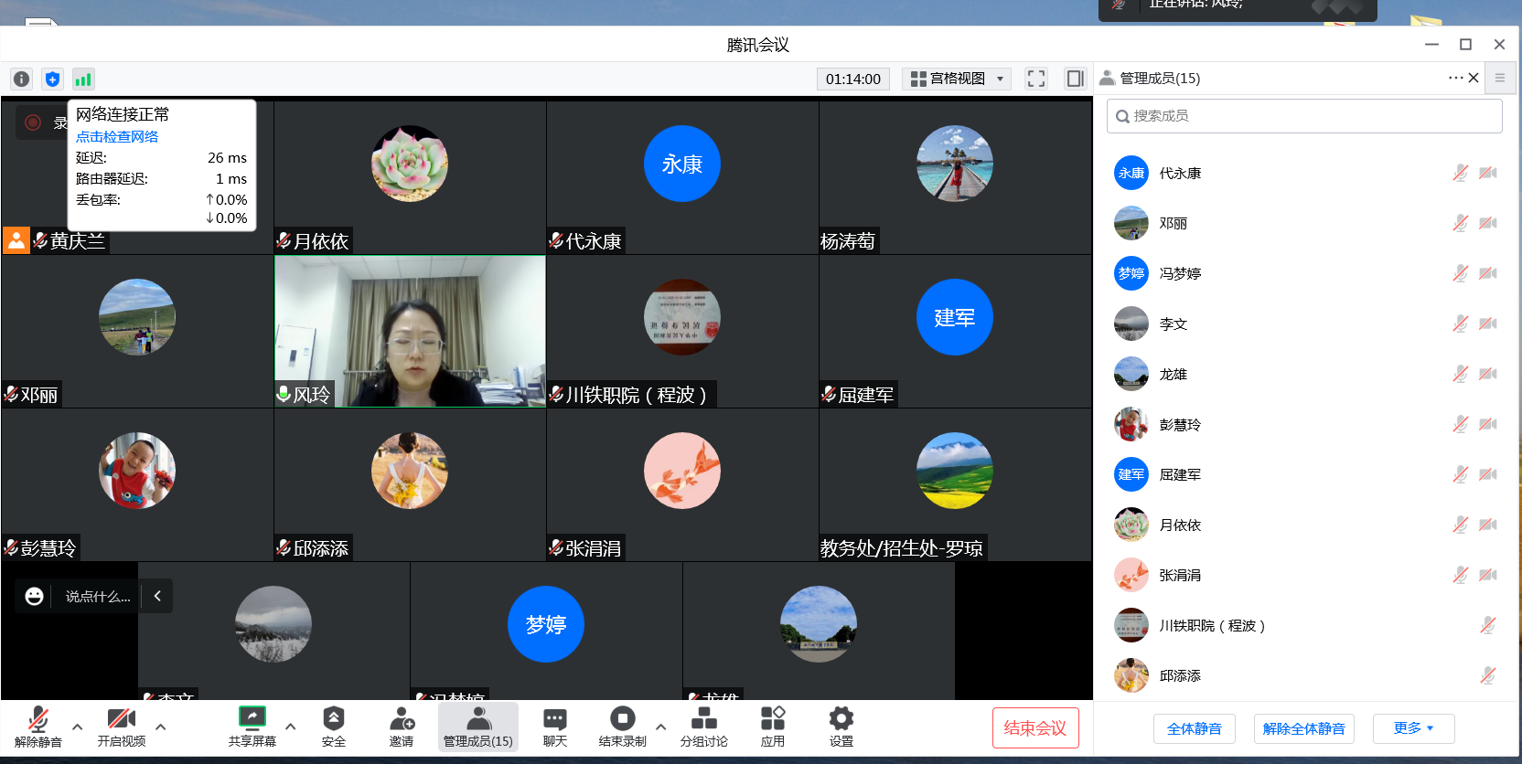Open the Invite icon in toolbar
The width and height of the screenshot is (1522, 764).
coord(402,727)
